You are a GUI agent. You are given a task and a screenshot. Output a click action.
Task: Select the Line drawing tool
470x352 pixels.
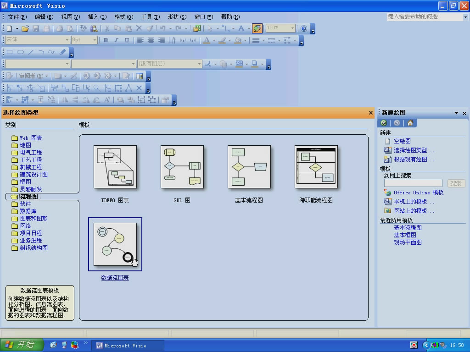[x=31, y=52]
